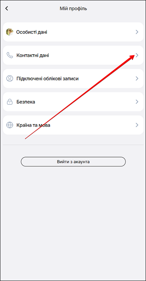146x281 pixels.
Task: Expand Контактні дані via its chevron
Action: (x=137, y=55)
